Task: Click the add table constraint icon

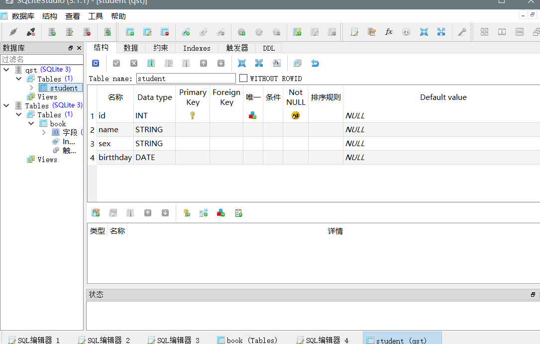Action: point(96,213)
